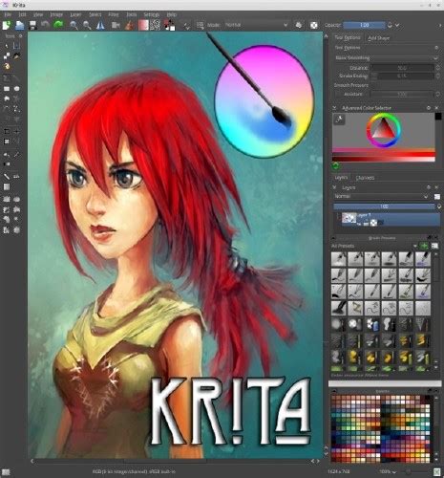
Task: Open the Filter menu
Action: 114,14
